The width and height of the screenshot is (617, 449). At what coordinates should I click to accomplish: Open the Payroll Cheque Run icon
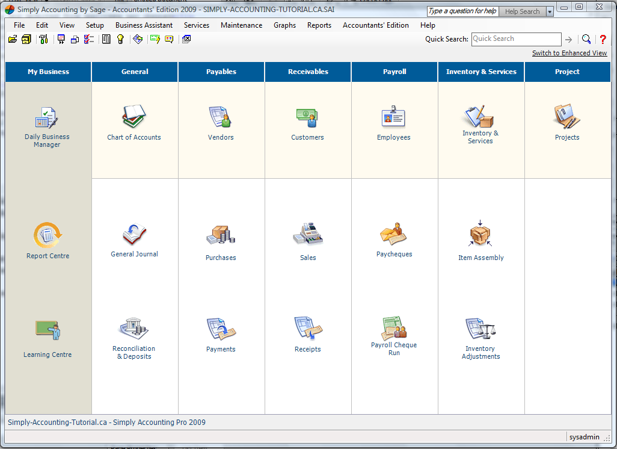(394, 327)
